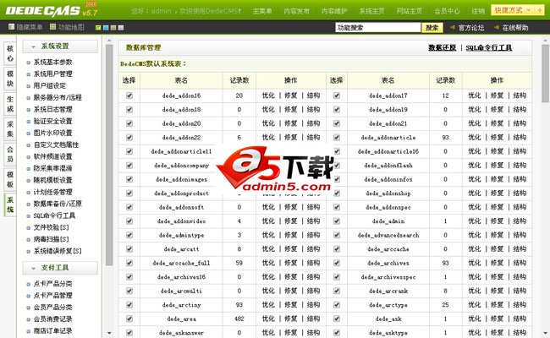Viewport: 550px width, 338px height.
Task: Open 点卡产品分类 in the sidebar
Action: (x=53, y=283)
